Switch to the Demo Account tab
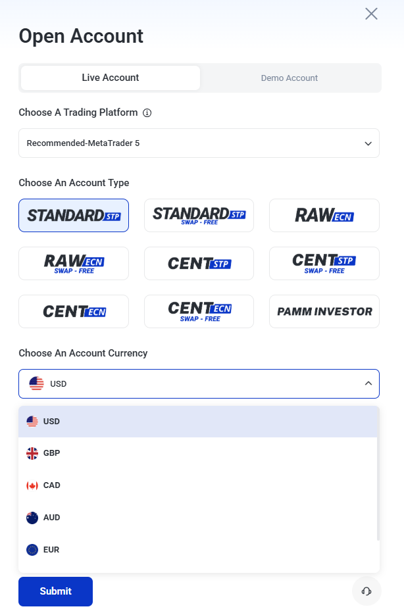This screenshot has width=404, height=613. [x=290, y=78]
